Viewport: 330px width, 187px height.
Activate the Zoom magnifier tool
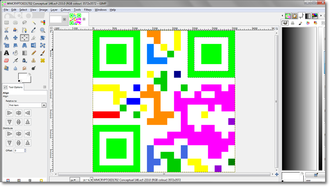tap(42, 30)
